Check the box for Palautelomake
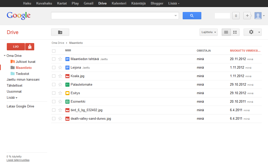Image resolution: width=268 pixels, height=163 pixels. point(54,85)
